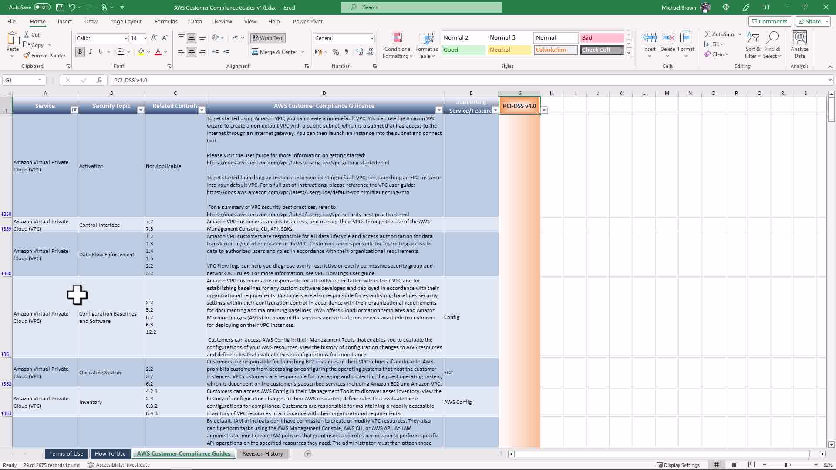Toggle Wrap Text option

pyautogui.click(x=268, y=38)
